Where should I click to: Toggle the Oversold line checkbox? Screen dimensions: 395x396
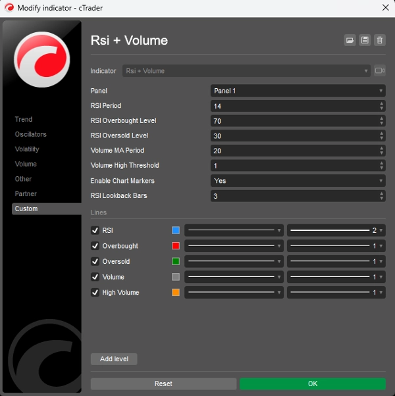point(95,261)
